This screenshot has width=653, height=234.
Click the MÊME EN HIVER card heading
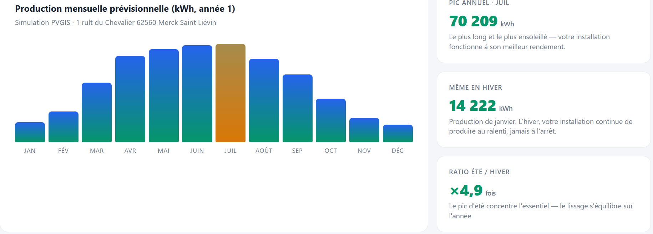(475, 88)
